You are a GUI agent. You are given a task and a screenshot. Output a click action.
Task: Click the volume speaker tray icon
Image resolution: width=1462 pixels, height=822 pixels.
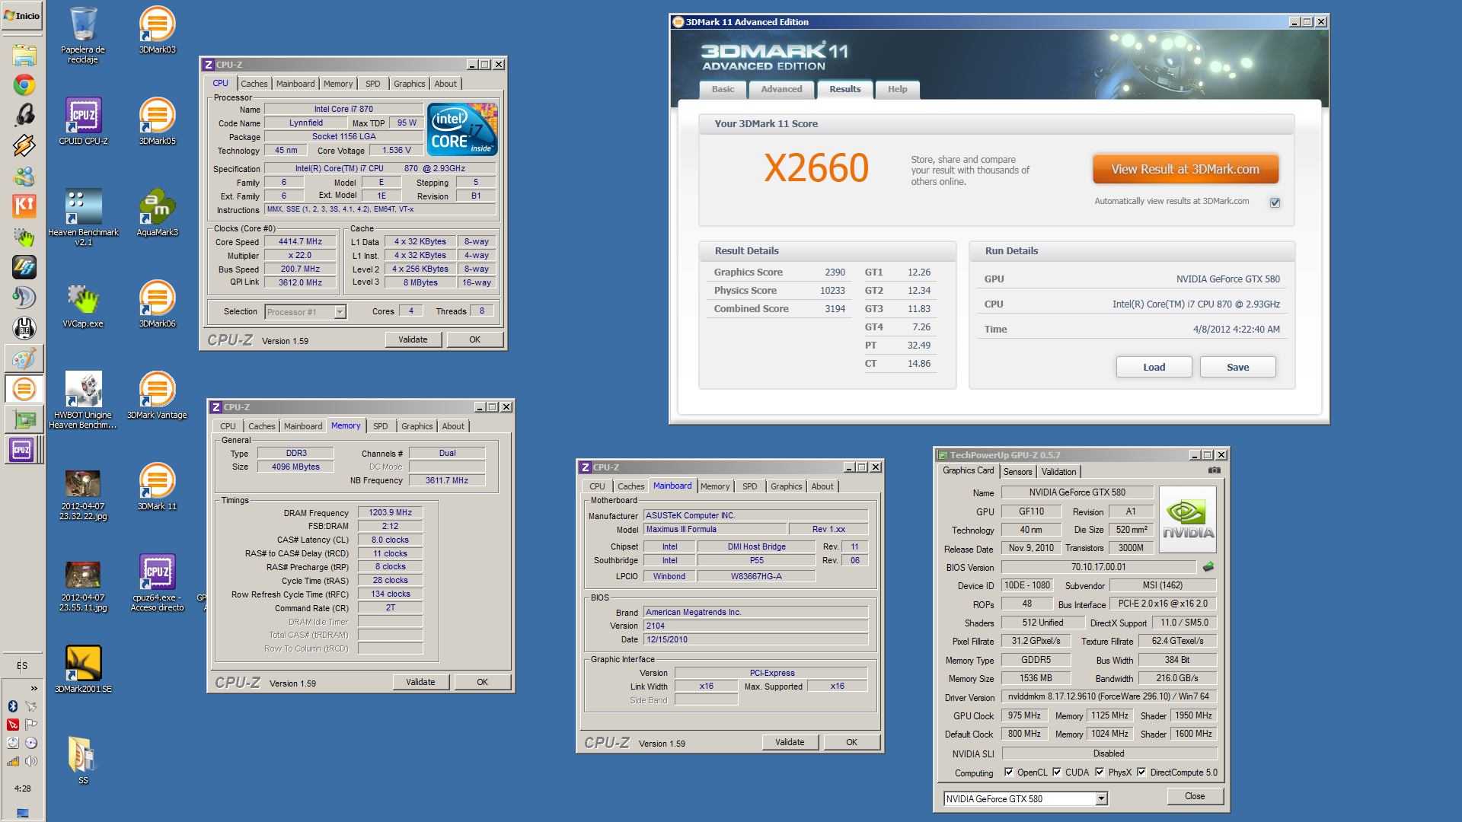click(x=31, y=761)
